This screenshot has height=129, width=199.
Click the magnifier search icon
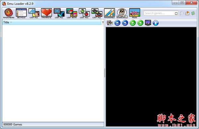tap(182, 13)
